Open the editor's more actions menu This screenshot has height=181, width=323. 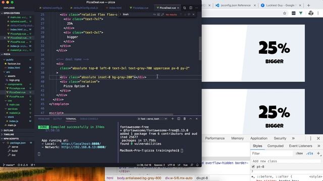pos(196,8)
